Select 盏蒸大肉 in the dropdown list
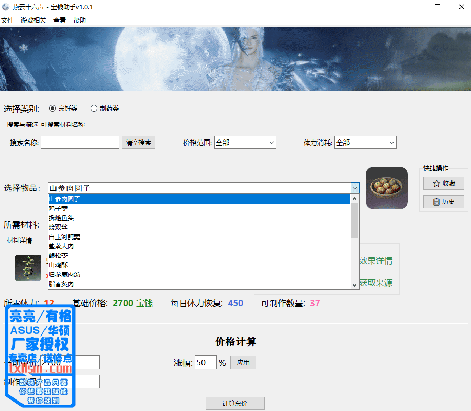The image size is (471, 411). (199, 246)
